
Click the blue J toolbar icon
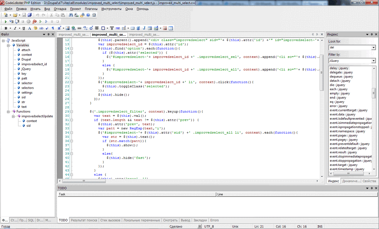[144, 28]
